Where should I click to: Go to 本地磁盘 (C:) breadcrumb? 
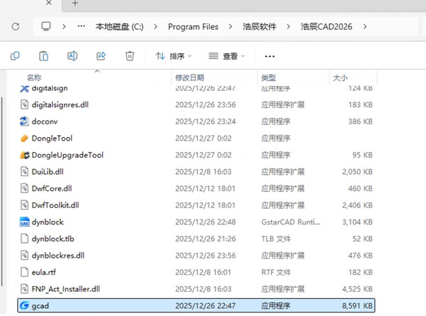119,26
